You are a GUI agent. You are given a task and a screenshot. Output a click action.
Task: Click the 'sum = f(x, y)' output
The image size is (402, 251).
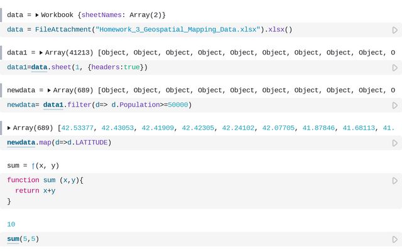[33, 166]
